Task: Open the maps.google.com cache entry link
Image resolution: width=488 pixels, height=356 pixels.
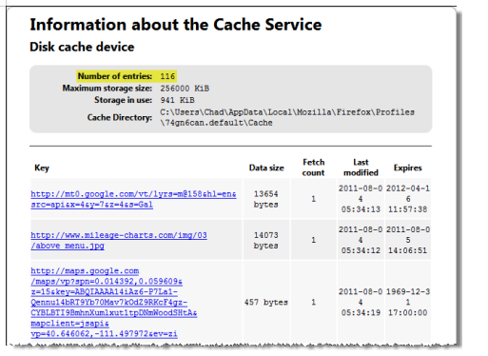Action: point(114,302)
